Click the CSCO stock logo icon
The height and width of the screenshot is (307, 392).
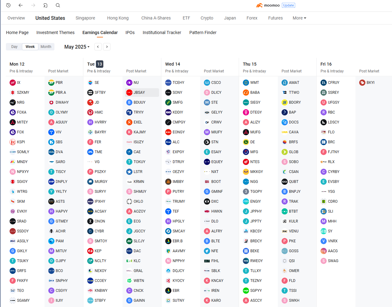pos(207,83)
